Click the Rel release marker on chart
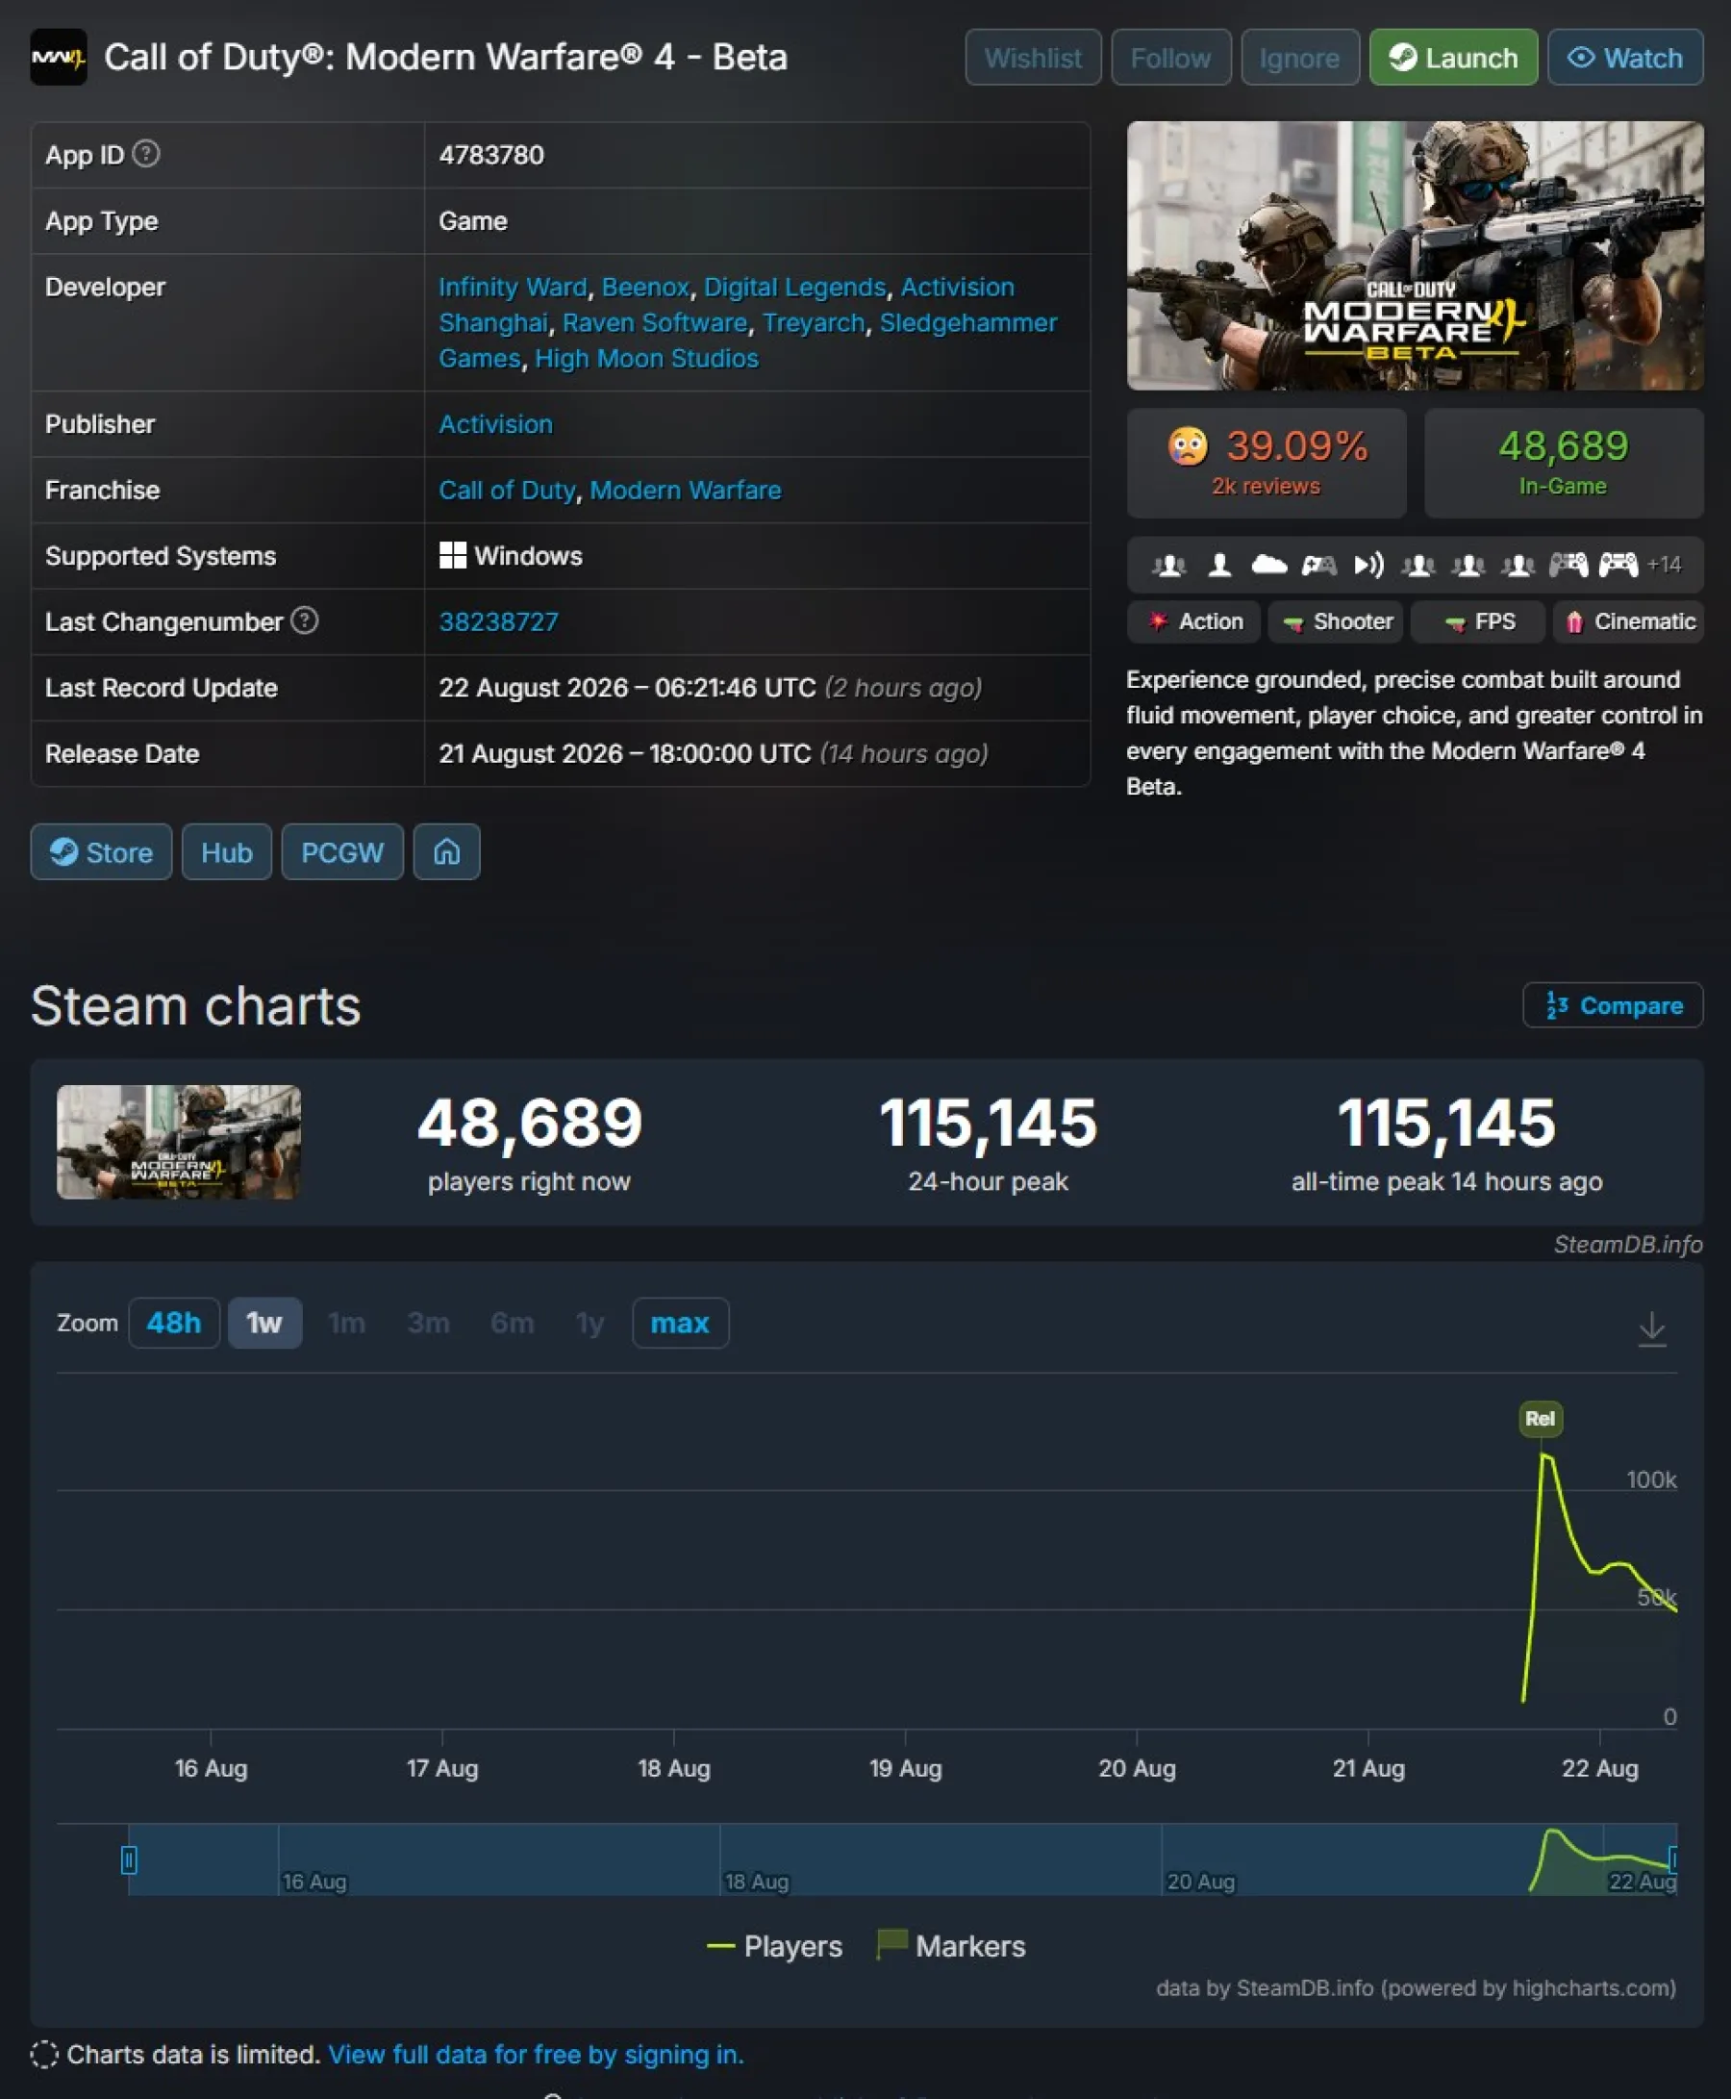The width and height of the screenshot is (1731, 2099). [1540, 1418]
